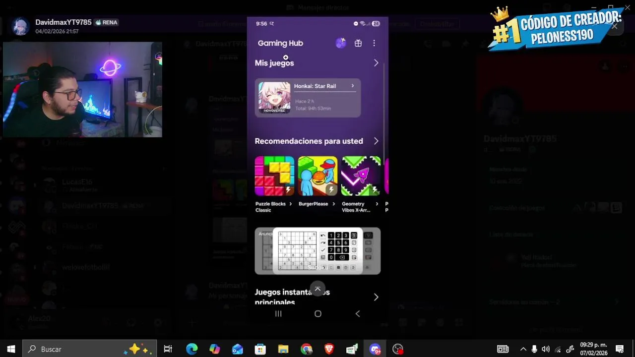Tap the phone recent apps navigation button

pyautogui.click(x=278, y=314)
